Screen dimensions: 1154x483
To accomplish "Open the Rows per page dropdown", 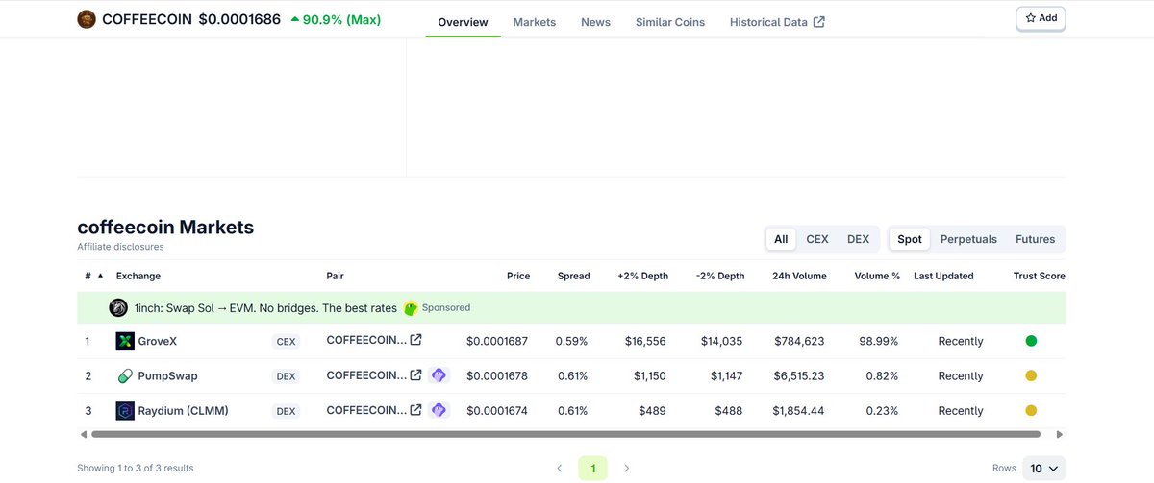I will (x=1043, y=468).
